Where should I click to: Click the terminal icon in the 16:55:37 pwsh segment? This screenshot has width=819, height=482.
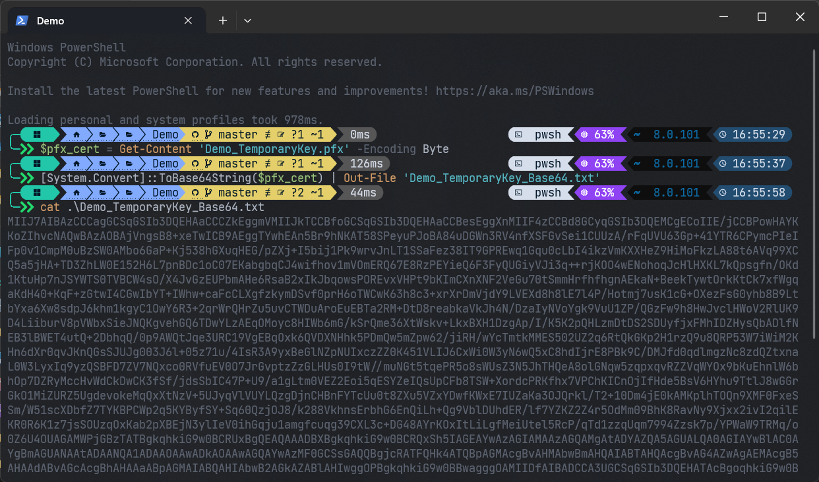click(520, 164)
